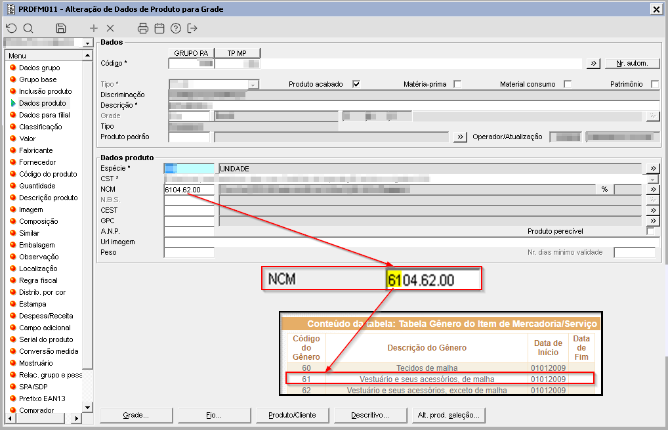Click the Fio... button
Image resolution: width=668 pixels, height=430 pixels.
(x=214, y=415)
